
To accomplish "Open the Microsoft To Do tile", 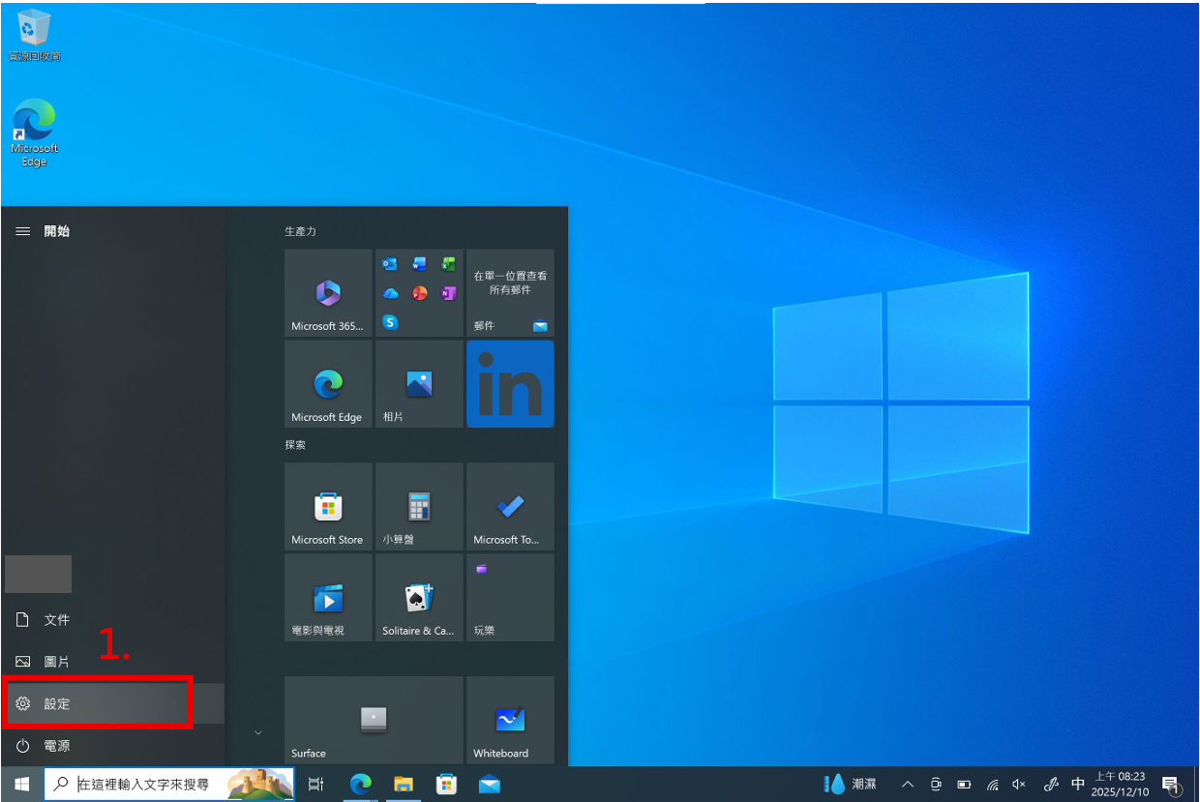I will point(510,507).
